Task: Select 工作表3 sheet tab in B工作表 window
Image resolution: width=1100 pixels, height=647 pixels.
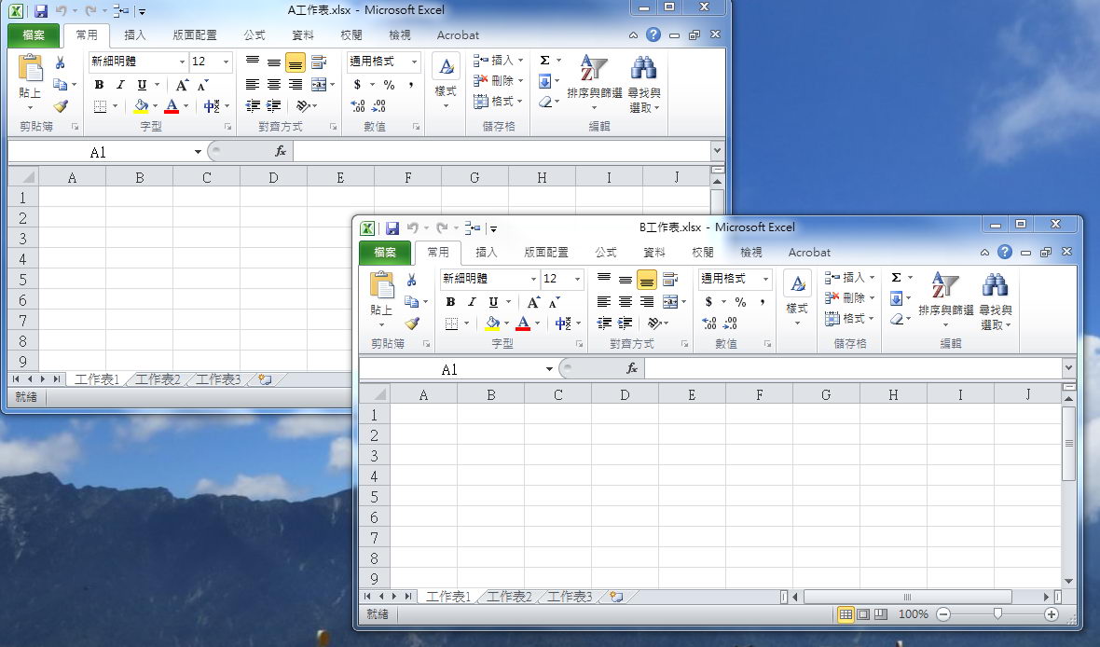Action: 570,597
